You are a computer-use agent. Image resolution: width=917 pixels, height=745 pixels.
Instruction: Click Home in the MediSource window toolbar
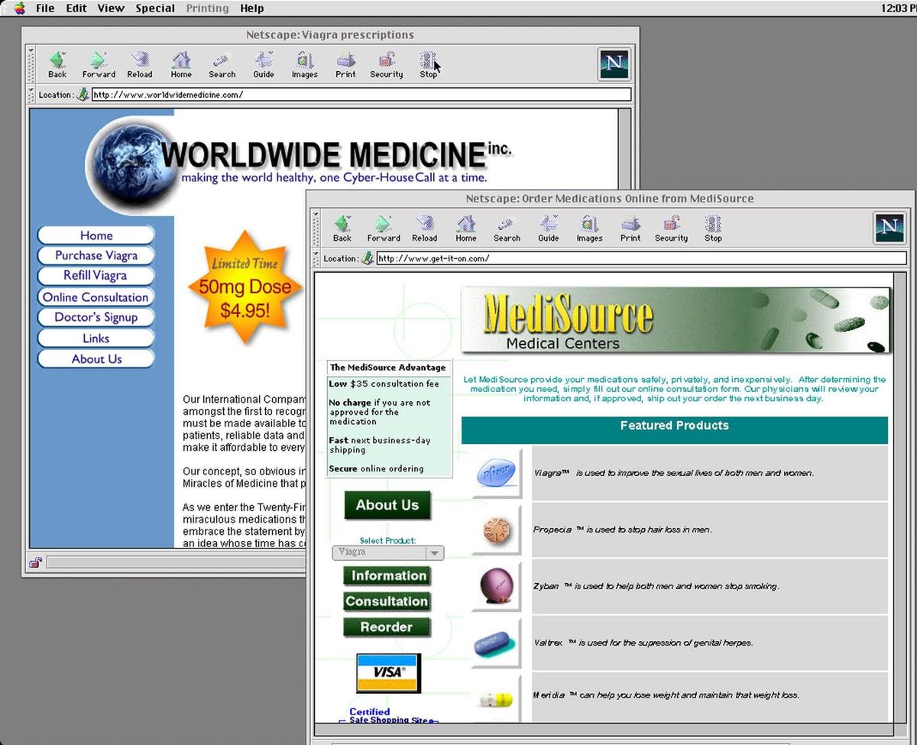coord(466,228)
